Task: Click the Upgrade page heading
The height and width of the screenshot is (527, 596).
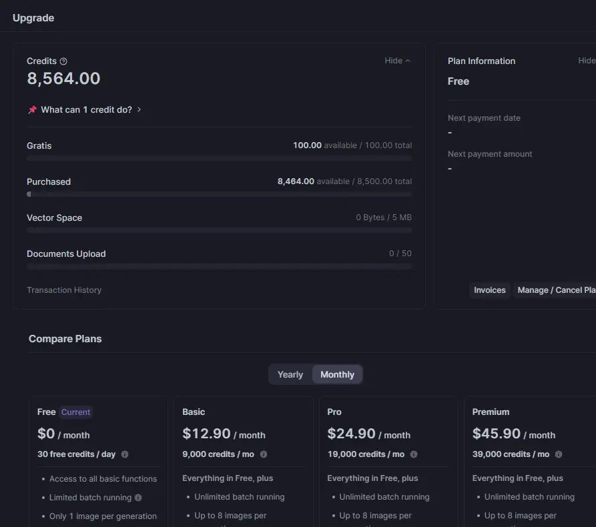Action: click(33, 18)
